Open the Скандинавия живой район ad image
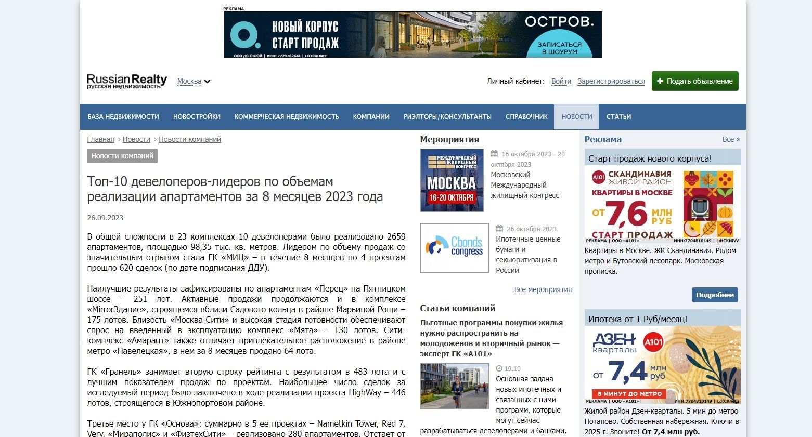This screenshot has height=437, width=812. pos(662,205)
